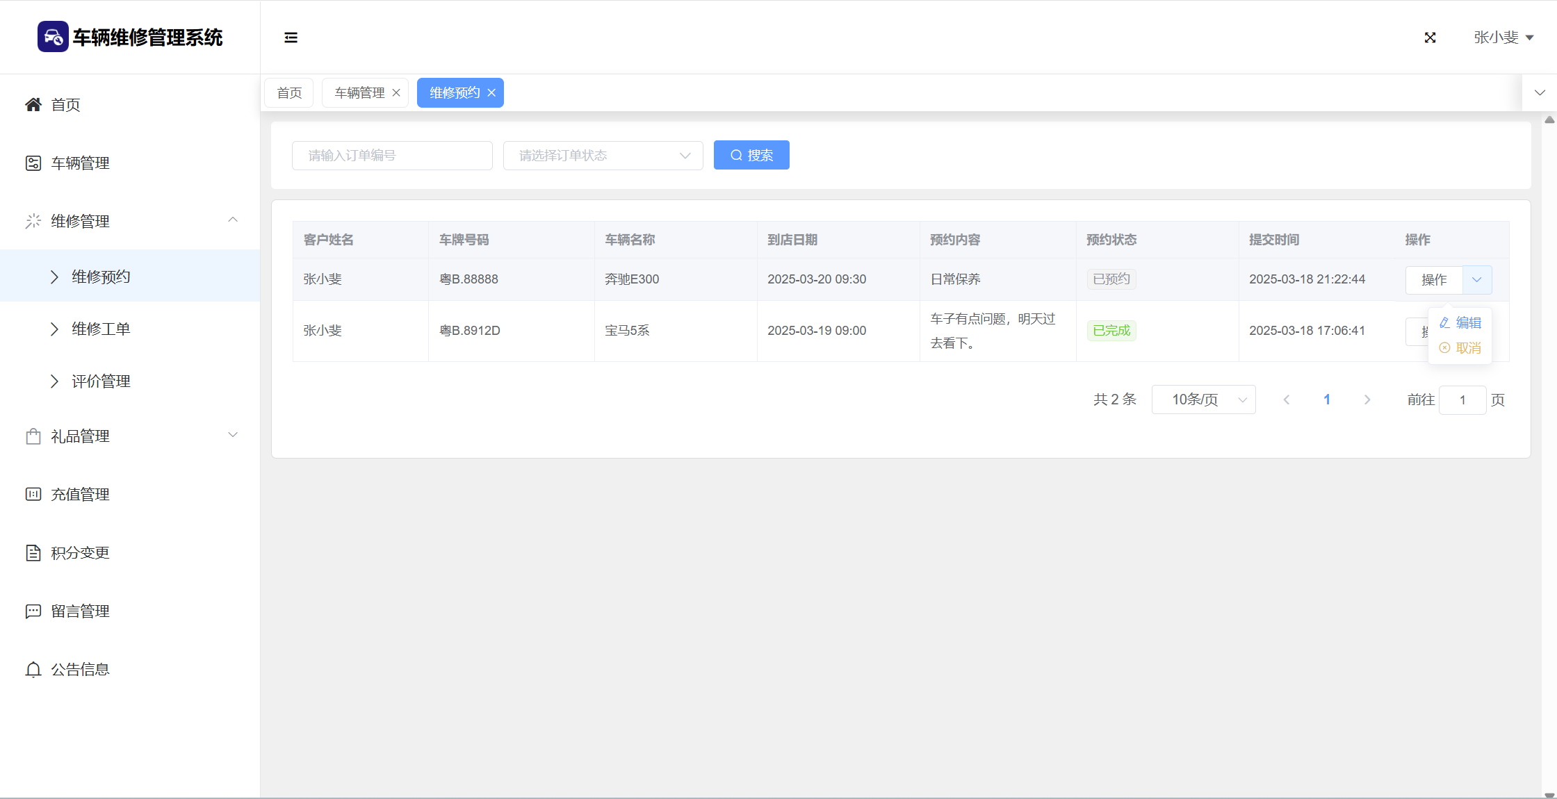Click the 充值管理 sidebar icon
Screen dimensions: 1557x799
pyautogui.click(x=33, y=495)
